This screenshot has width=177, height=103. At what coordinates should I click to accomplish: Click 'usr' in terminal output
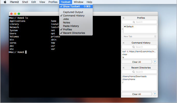(53, 46)
